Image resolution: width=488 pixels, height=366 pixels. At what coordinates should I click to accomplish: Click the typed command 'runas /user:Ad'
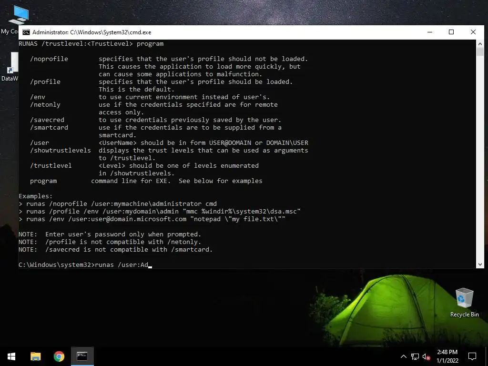pos(122,265)
